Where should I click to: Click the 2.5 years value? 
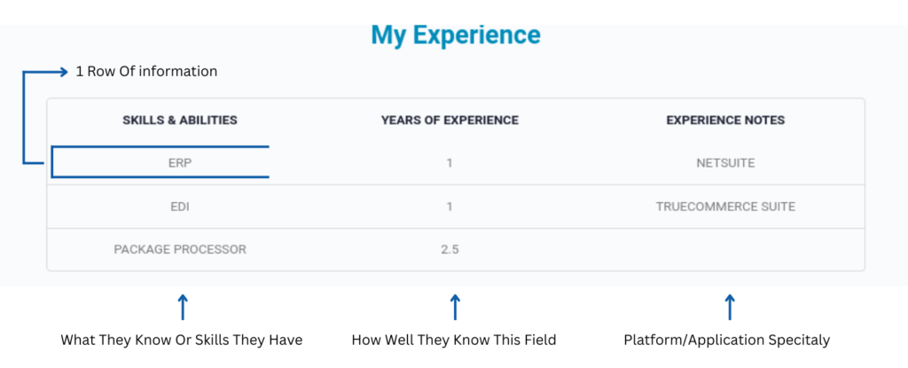tap(450, 250)
